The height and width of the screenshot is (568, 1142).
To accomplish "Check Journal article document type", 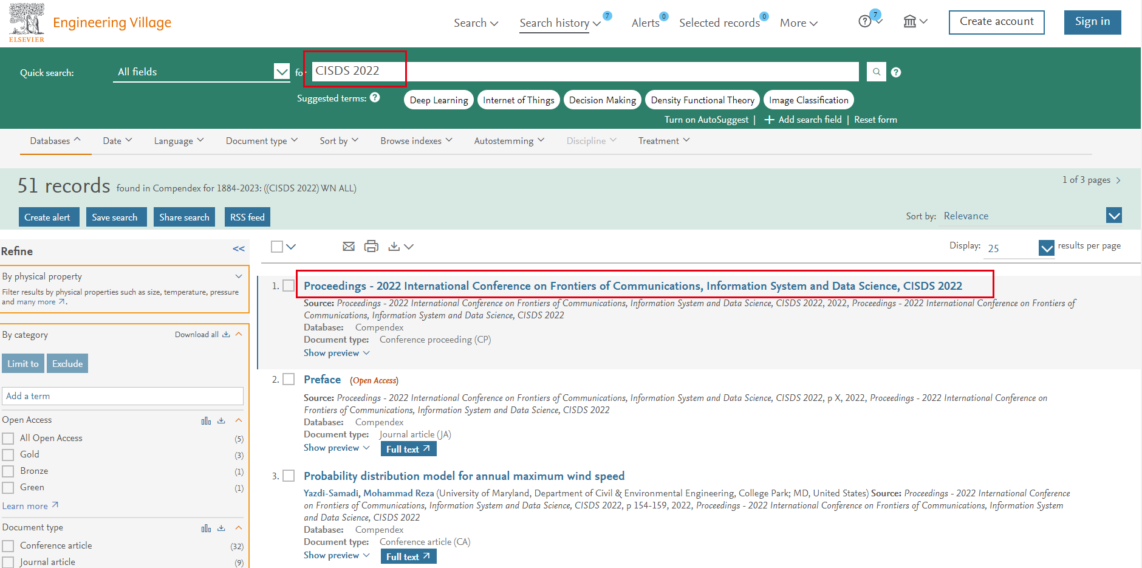I will [8, 563].
